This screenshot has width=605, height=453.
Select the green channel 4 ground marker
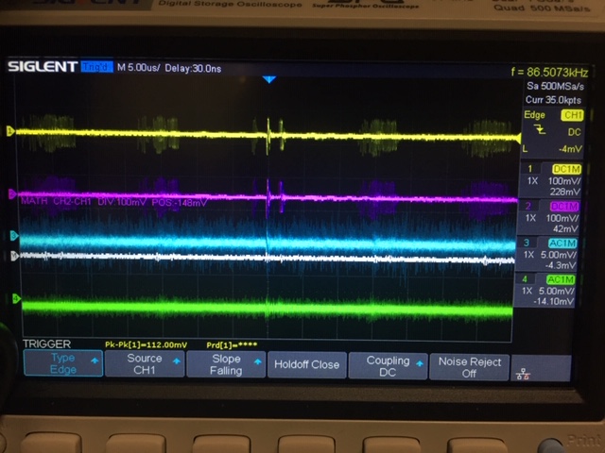click(12, 298)
